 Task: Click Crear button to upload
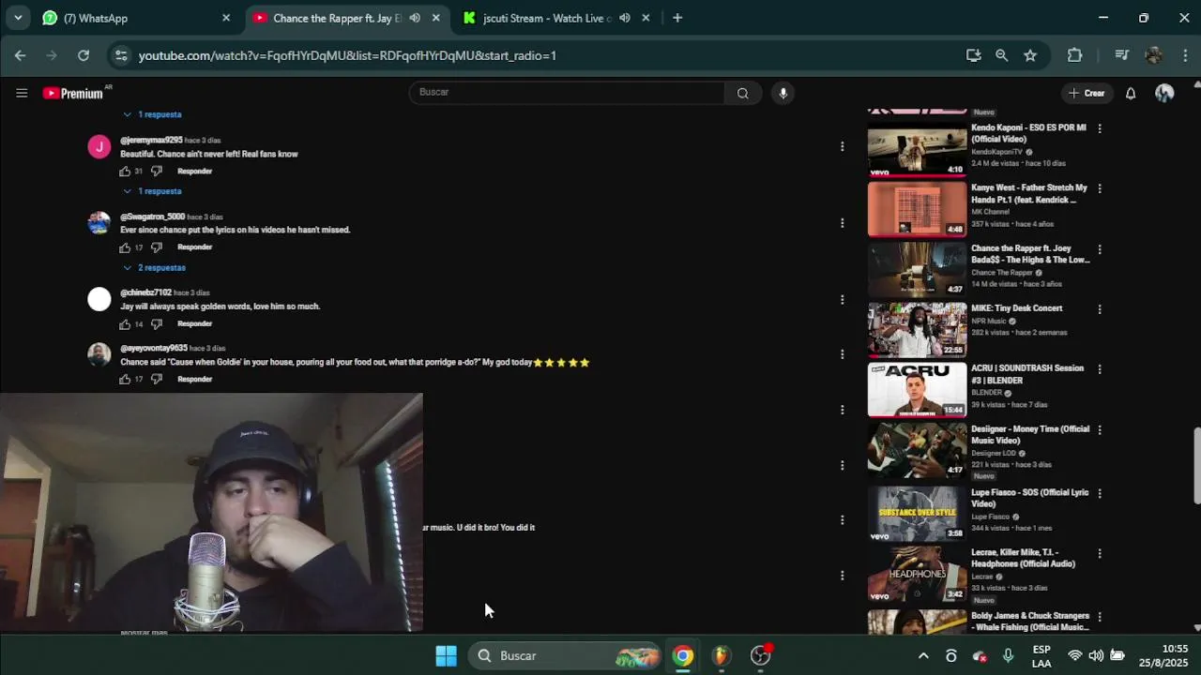click(1087, 93)
